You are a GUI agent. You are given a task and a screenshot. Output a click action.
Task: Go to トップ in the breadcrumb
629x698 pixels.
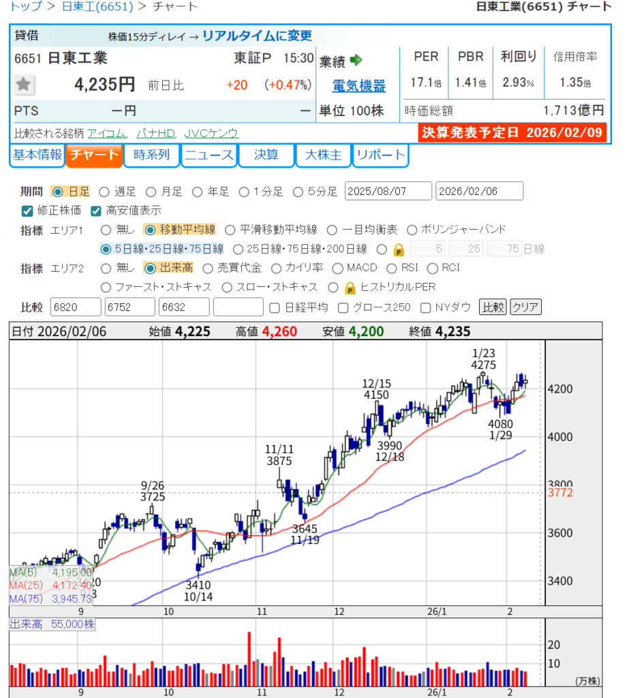(x=24, y=7)
